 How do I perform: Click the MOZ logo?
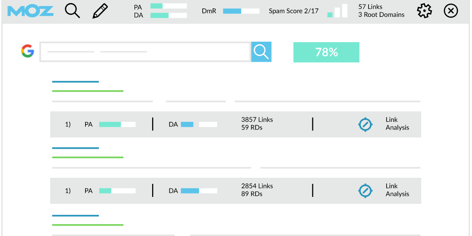pos(30,11)
